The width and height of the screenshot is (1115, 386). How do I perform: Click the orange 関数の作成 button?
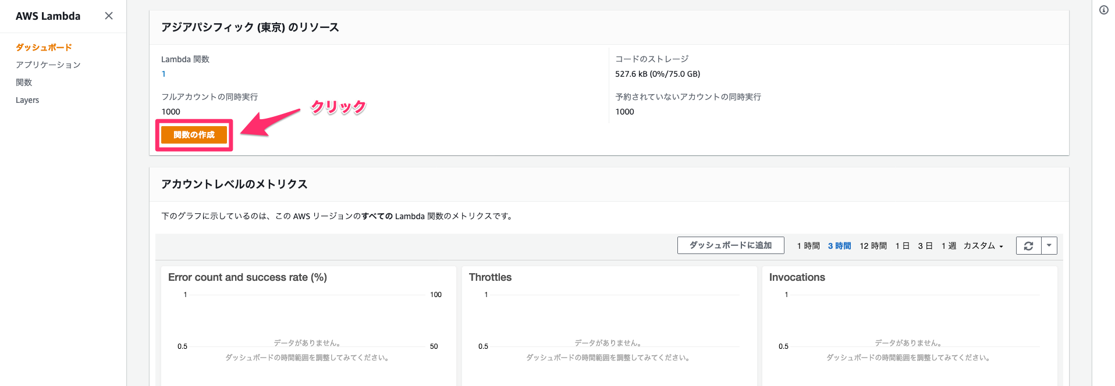[194, 135]
